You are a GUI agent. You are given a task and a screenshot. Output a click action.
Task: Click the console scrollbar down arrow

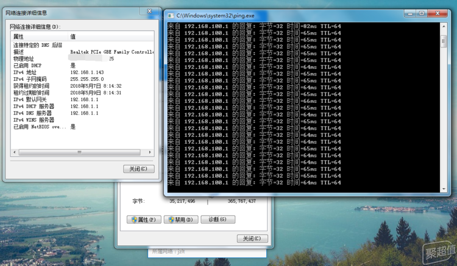[x=444, y=189]
